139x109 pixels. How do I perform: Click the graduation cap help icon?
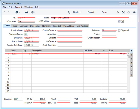coord(134,12)
